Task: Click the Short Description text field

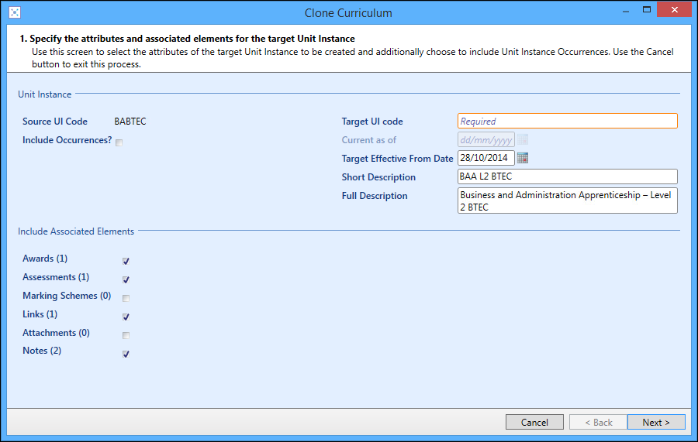Action: pyautogui.click(x=567, y=176)
